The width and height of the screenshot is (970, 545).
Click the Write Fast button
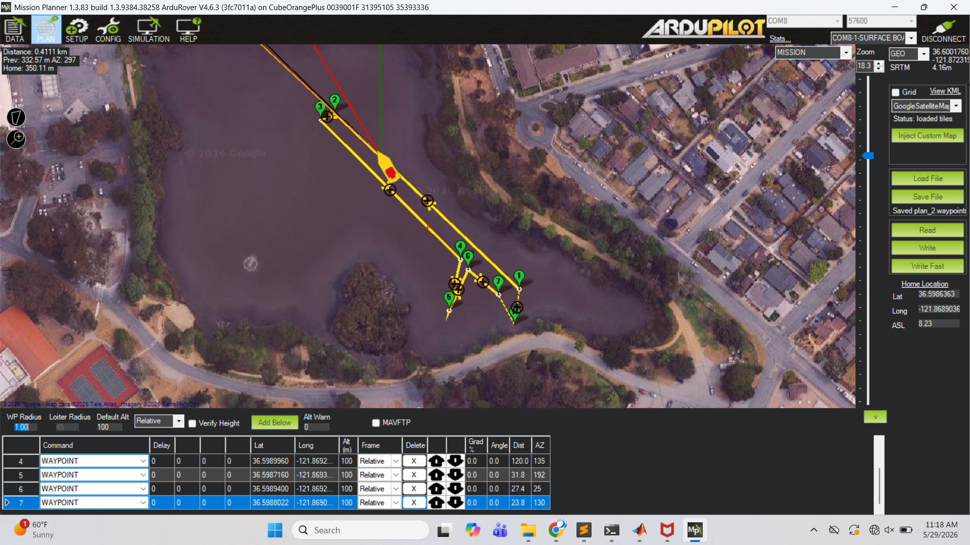click(x=927, y=266)
